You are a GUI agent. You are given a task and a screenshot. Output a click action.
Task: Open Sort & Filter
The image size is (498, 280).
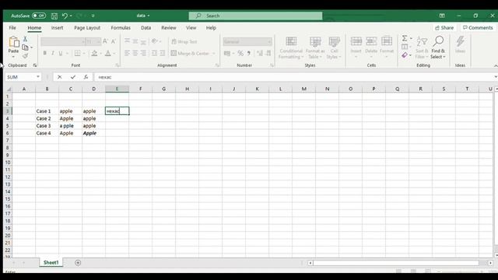tap(422, 47)
